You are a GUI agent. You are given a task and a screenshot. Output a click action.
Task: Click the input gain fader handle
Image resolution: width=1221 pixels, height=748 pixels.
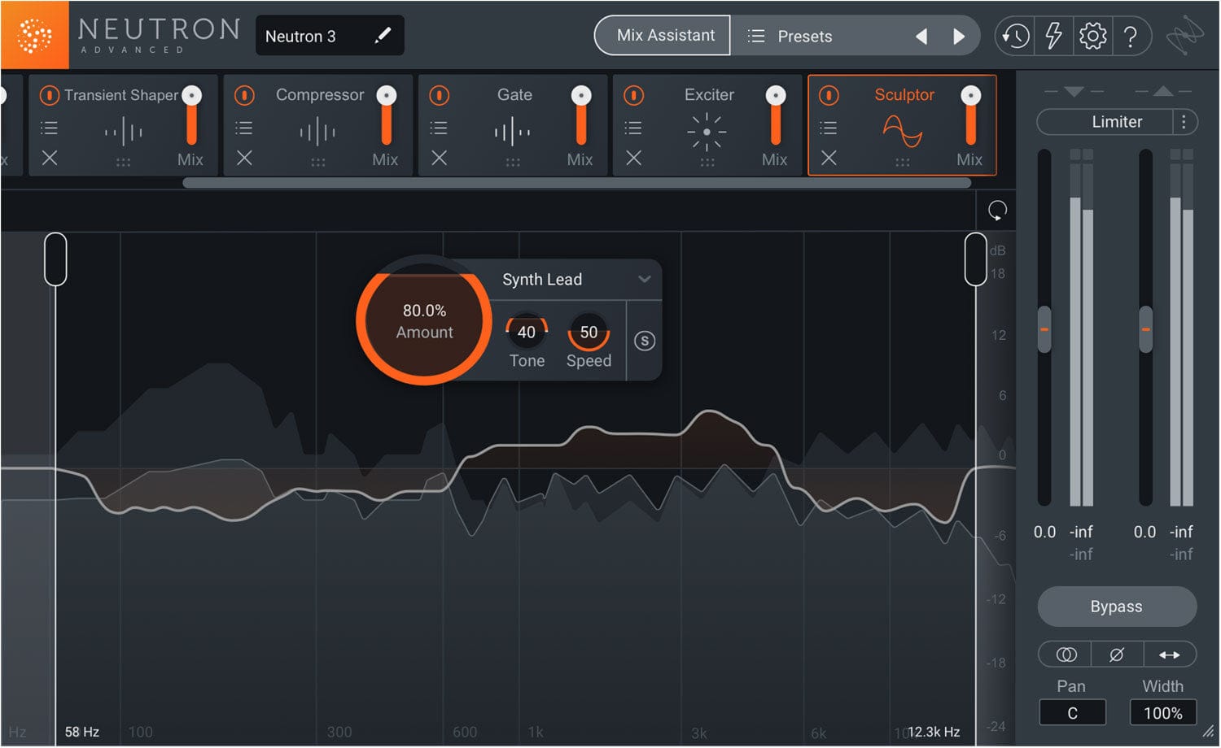(x=1044, y=329)
